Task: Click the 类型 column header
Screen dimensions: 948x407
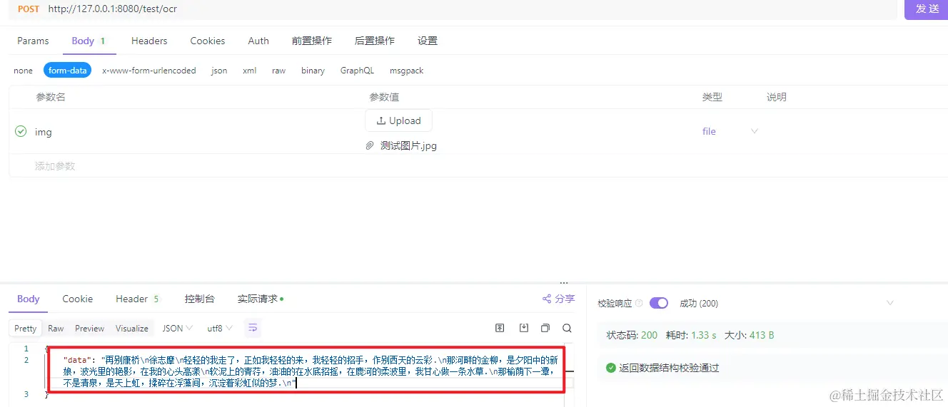Action: (x=712, y=97)
